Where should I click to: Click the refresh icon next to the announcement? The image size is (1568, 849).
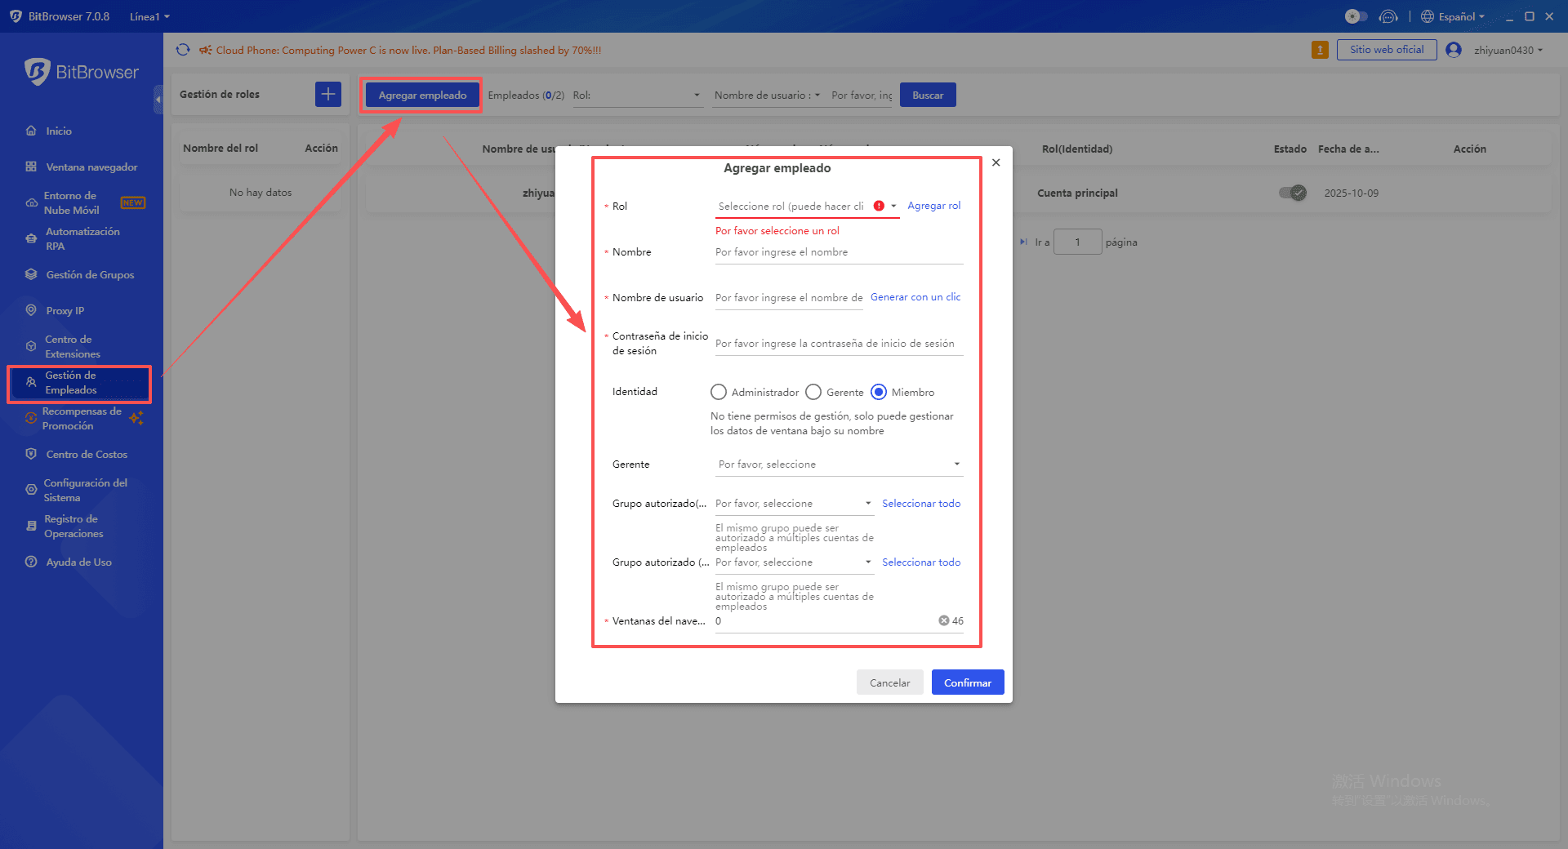pyautogui.click(x=182, y=50)
